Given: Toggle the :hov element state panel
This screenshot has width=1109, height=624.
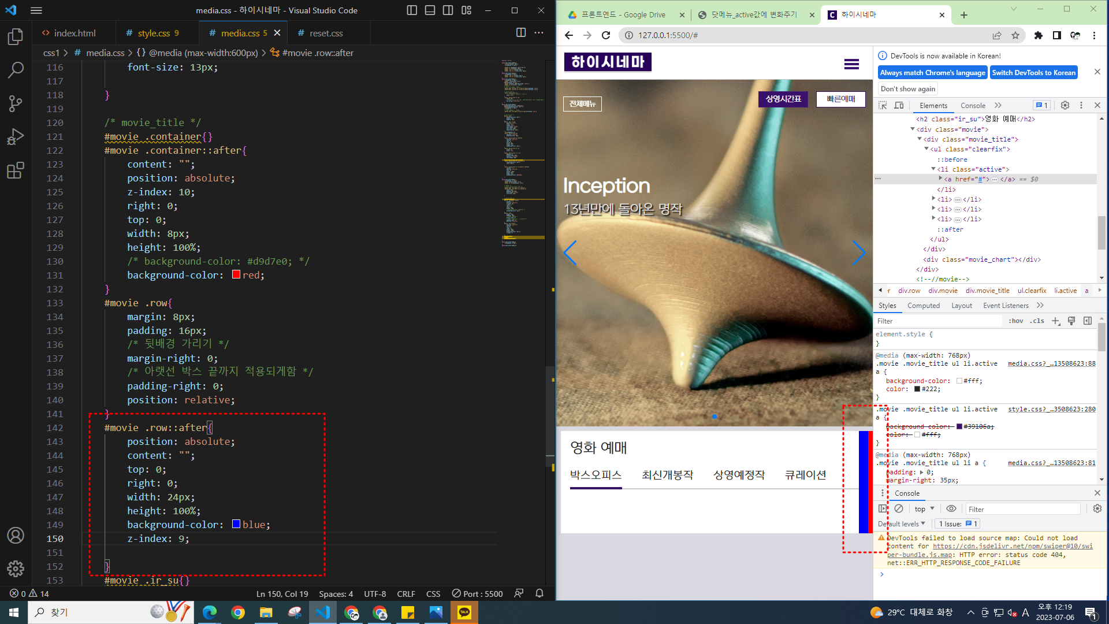Looking at the screenshot, I should (1015, 321).
